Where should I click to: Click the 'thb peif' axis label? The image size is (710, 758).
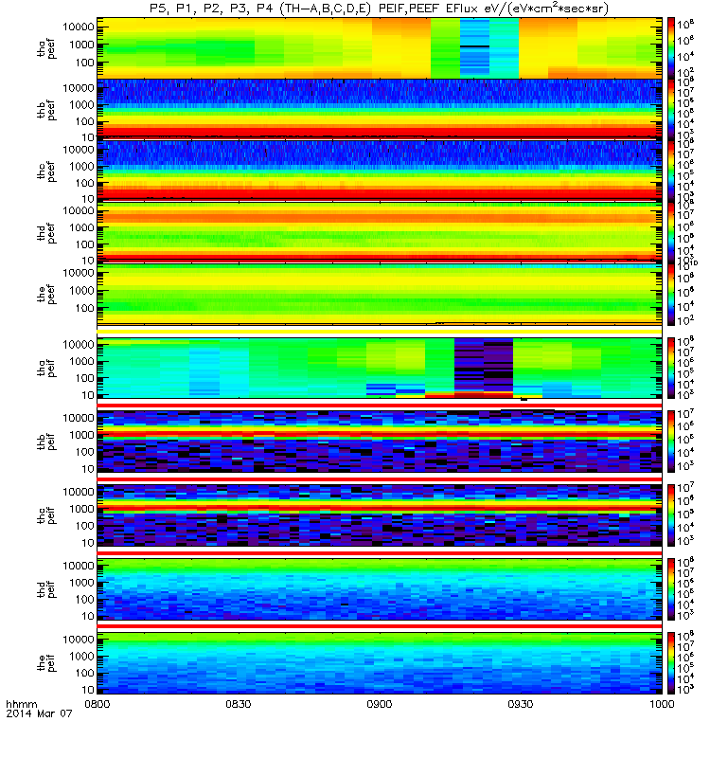[x=46, y=442]
